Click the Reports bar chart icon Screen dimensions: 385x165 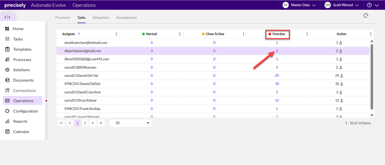tap(7, 121)
